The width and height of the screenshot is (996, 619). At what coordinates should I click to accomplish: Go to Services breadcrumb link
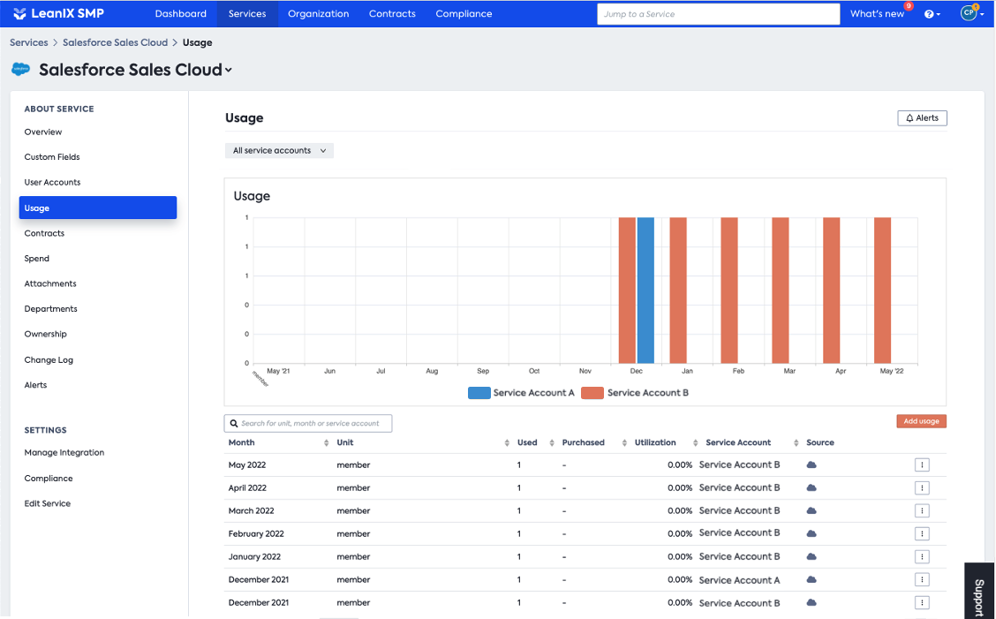(x=28, y=42)
